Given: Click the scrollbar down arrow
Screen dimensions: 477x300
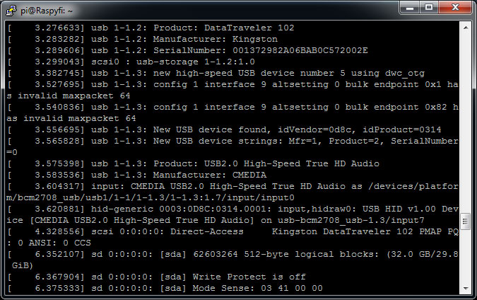Looking at the screenshot, I should coord(466,288).
